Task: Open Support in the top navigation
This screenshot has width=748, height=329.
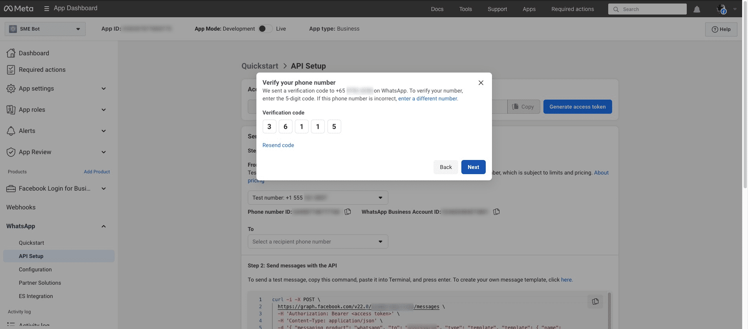Action: tap(497, 9)
